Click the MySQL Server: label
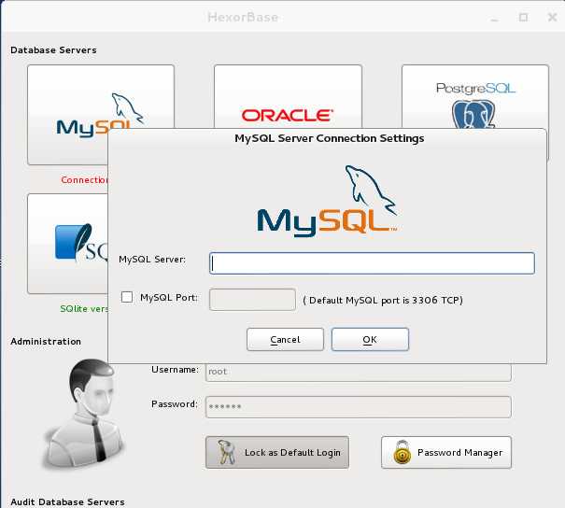Viewport: 565px width, 508px height. [x=152, y=260]
